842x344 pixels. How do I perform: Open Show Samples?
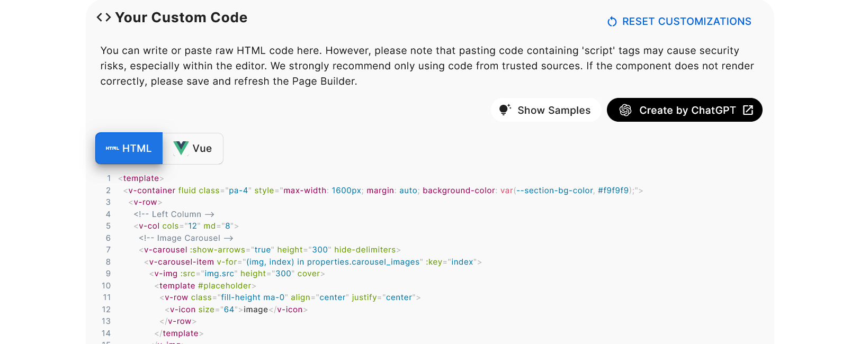pos(546,110)
